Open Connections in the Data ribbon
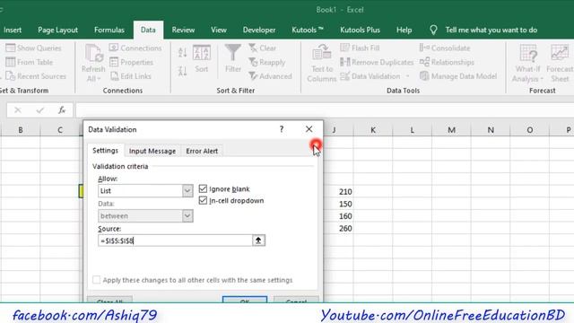The height and width of the screenshot is (323, 574). point(135,48)
